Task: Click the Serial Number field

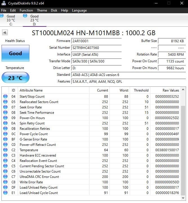Action: (96, 48)
